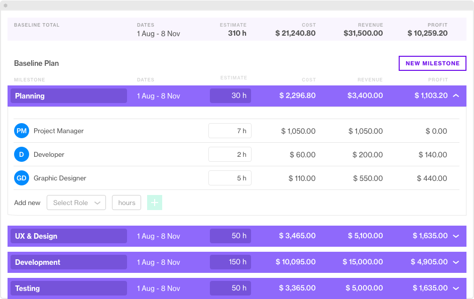
Task: Select the Planning milestone title
Action: tap(68, 95)
